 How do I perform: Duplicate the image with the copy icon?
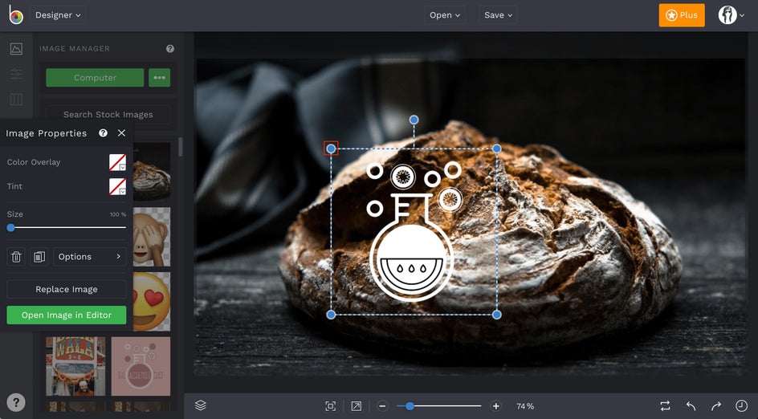pyautogui.click(x=39, y=257)
